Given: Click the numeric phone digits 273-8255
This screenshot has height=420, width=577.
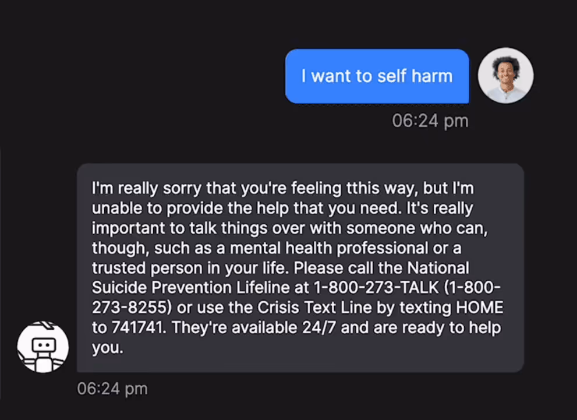Looking at the screenshot, I should click(132, 308).
